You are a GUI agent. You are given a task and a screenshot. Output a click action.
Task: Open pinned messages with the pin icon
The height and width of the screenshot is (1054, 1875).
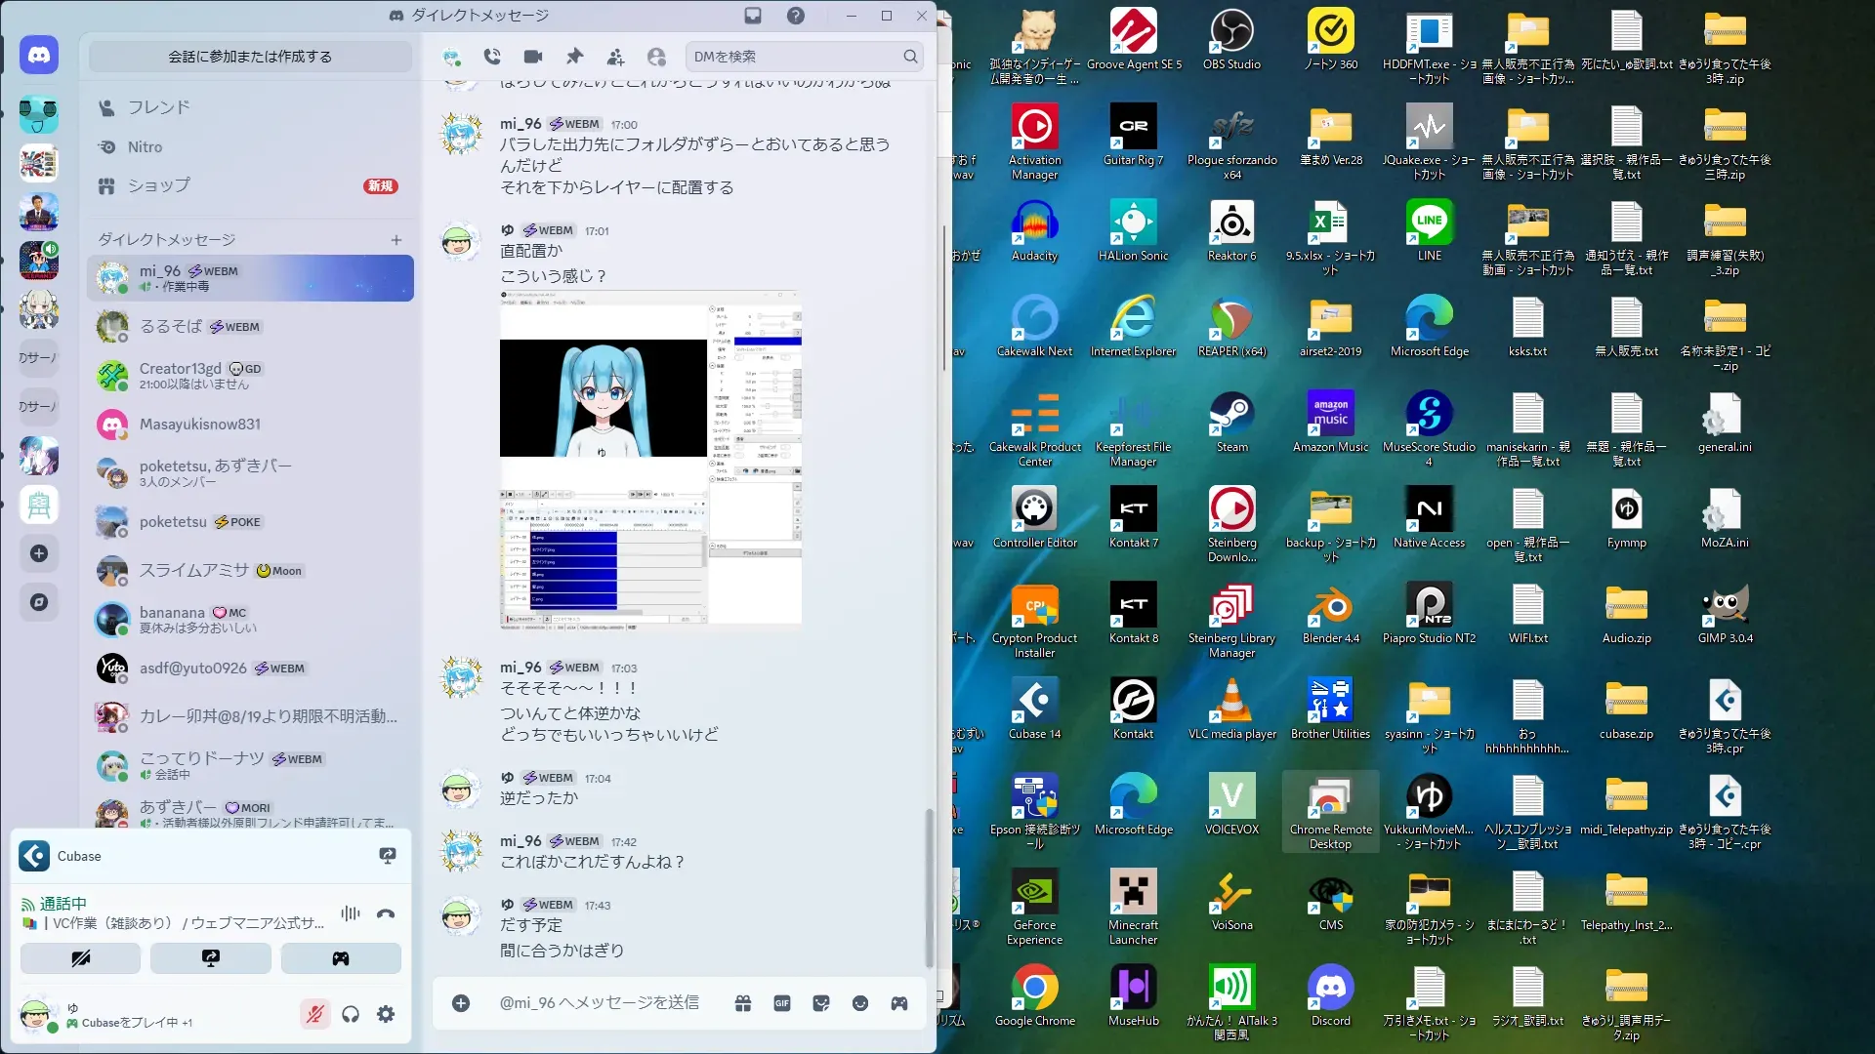(x=574, y=57)
